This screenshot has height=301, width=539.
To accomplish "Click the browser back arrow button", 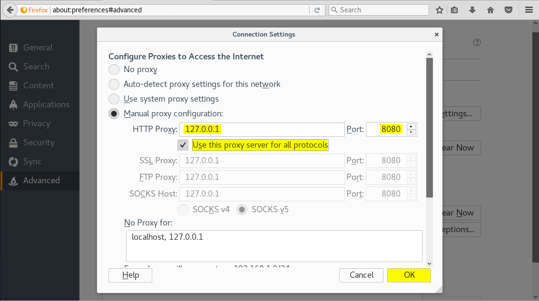I will point(10,10).
